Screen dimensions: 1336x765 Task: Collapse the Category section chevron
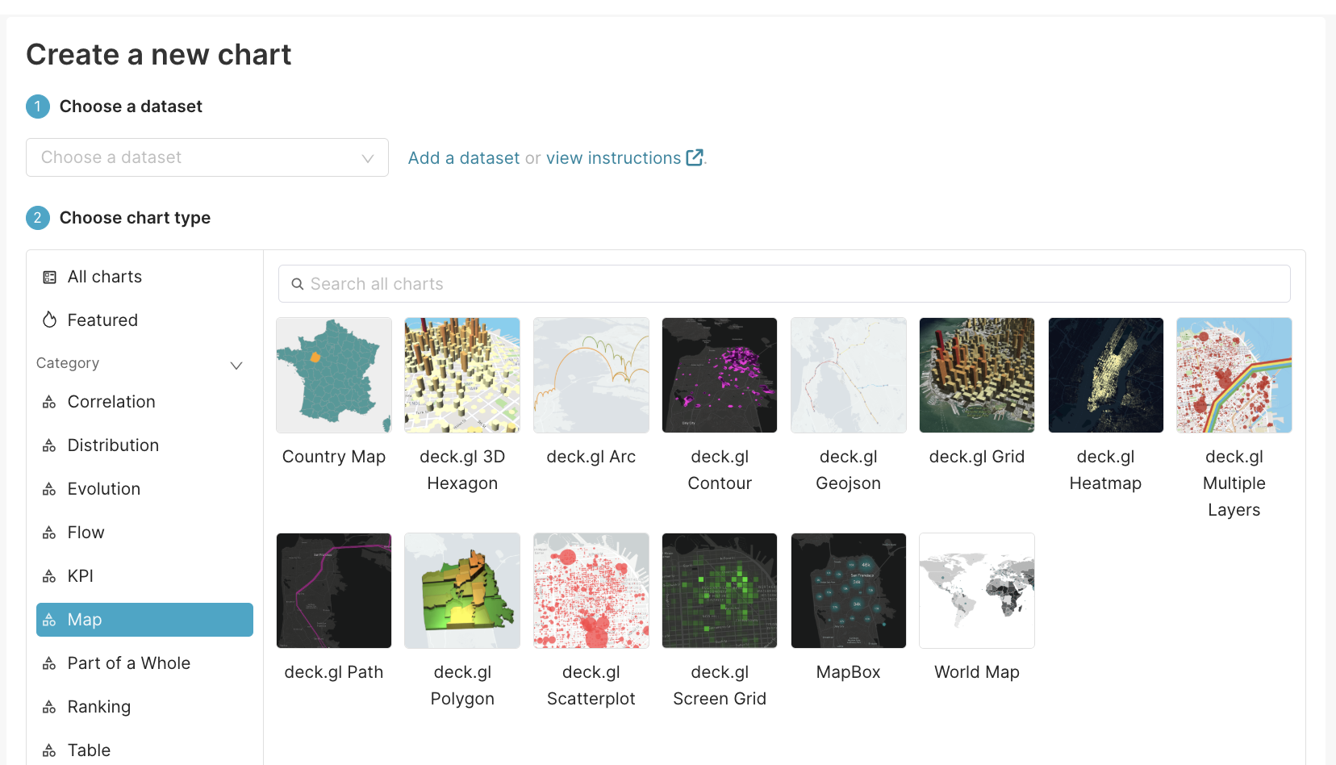pos(236,365)
